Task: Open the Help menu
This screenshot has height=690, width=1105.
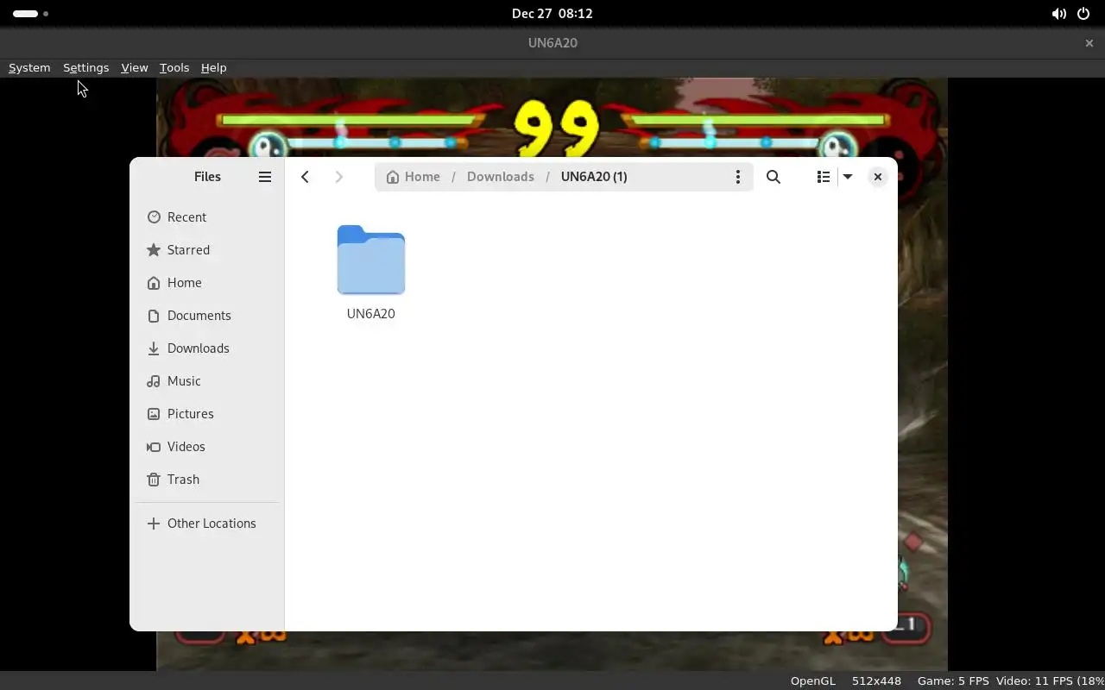Action: click(x=213, y=67)
